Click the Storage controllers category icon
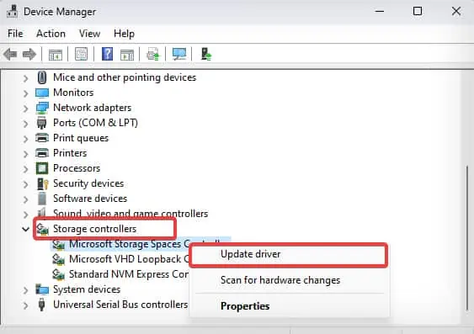This screenshot has height=334, width=474. pos(42,229)
